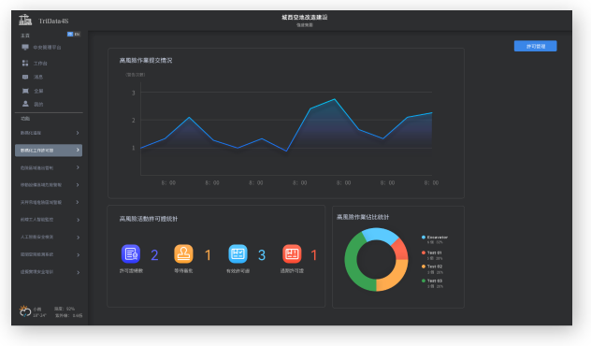Click the TriData4S logo icon

(25, 20)
